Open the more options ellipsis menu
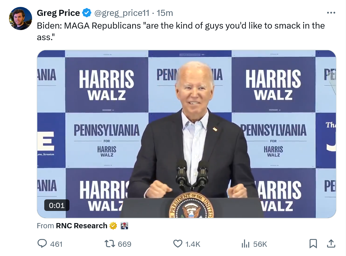Viewport: 346px width, 256px height. point(331,13)
